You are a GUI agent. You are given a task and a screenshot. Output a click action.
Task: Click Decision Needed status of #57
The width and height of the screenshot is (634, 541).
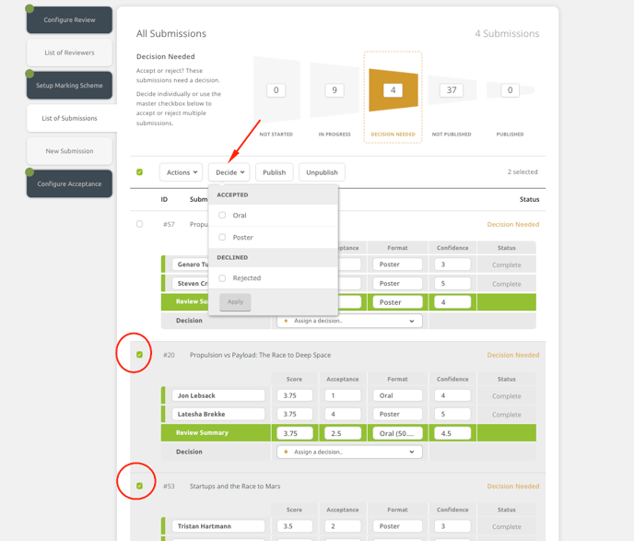[512, 224]
